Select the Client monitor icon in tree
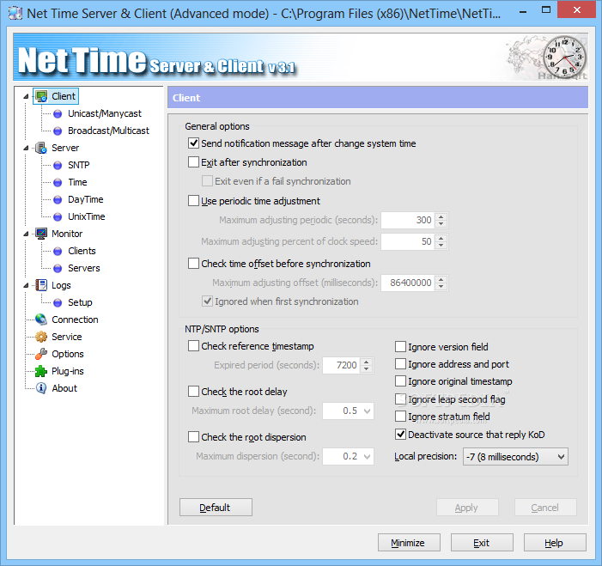This screenshot has width=602, height=566. point(41,96)
